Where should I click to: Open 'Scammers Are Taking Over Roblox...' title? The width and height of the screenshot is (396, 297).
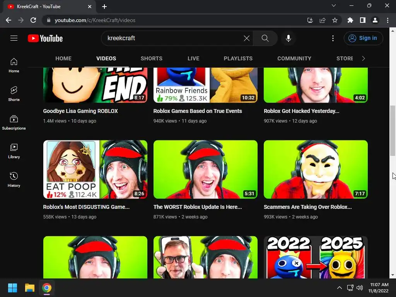[x=307, y=207]
